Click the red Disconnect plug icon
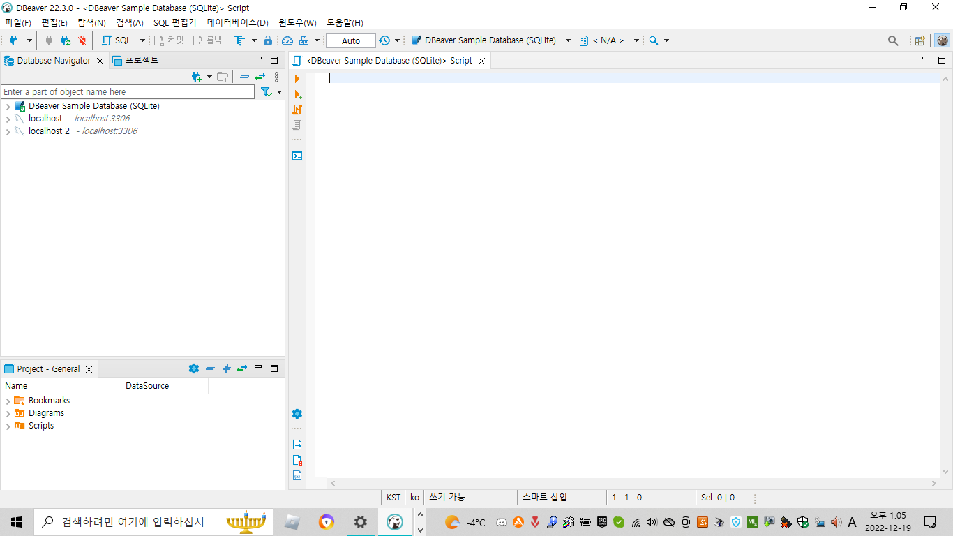This screenshot has width=953, height=536. (82, 40)
